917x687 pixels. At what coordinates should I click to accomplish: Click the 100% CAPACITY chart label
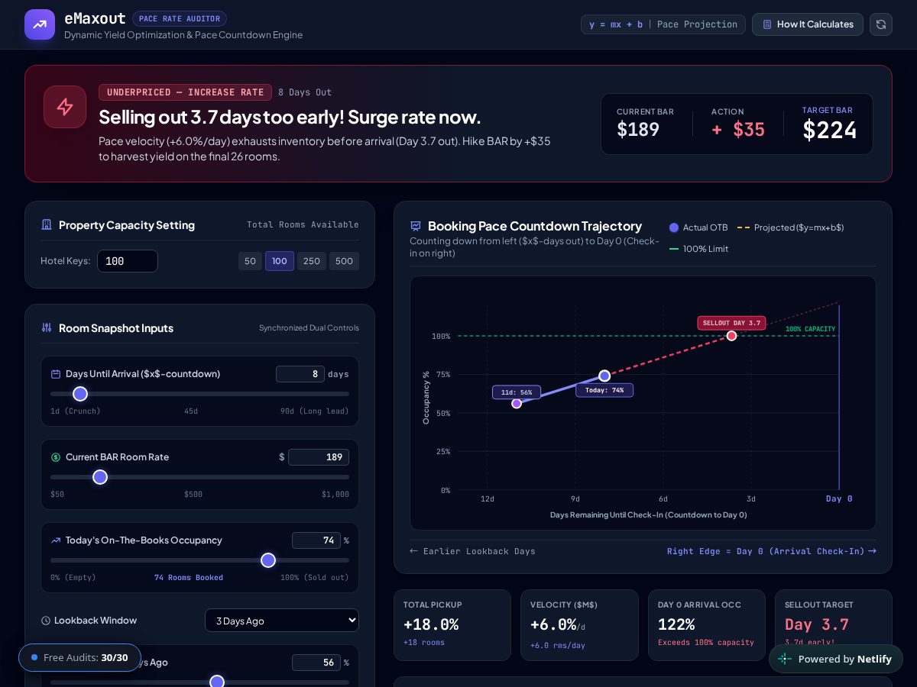[x=810, y=329]
